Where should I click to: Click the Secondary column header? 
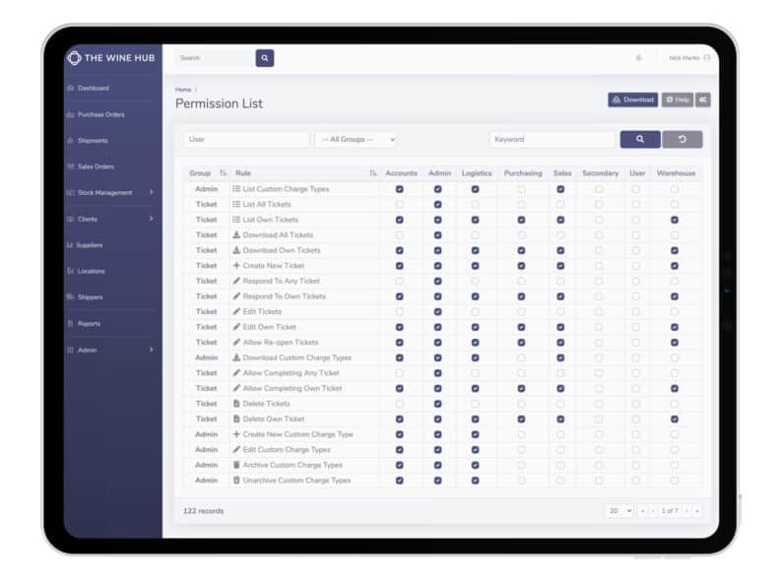click(x=600, y=173)
